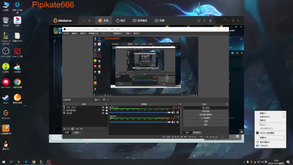Screen dimensions: 293x165
Task: Switch to WeGame 直播 tab
Action: coord(159,21)
